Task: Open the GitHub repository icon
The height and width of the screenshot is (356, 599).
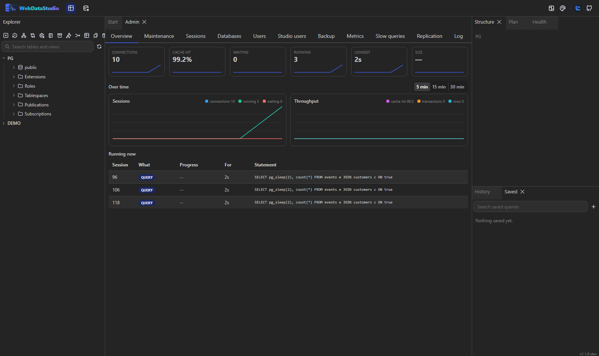Action: click(589, 8)
